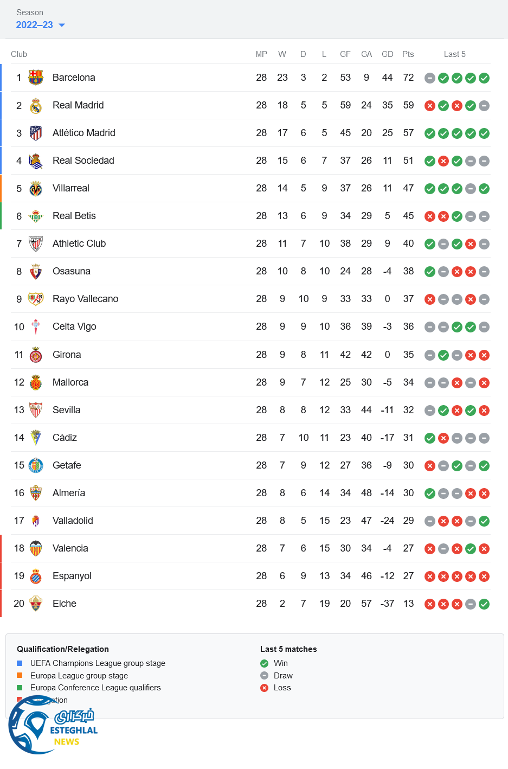The image size is (508, 769).
Task: Click the Athletic Club crest icon
Action: tap(36, 243)
